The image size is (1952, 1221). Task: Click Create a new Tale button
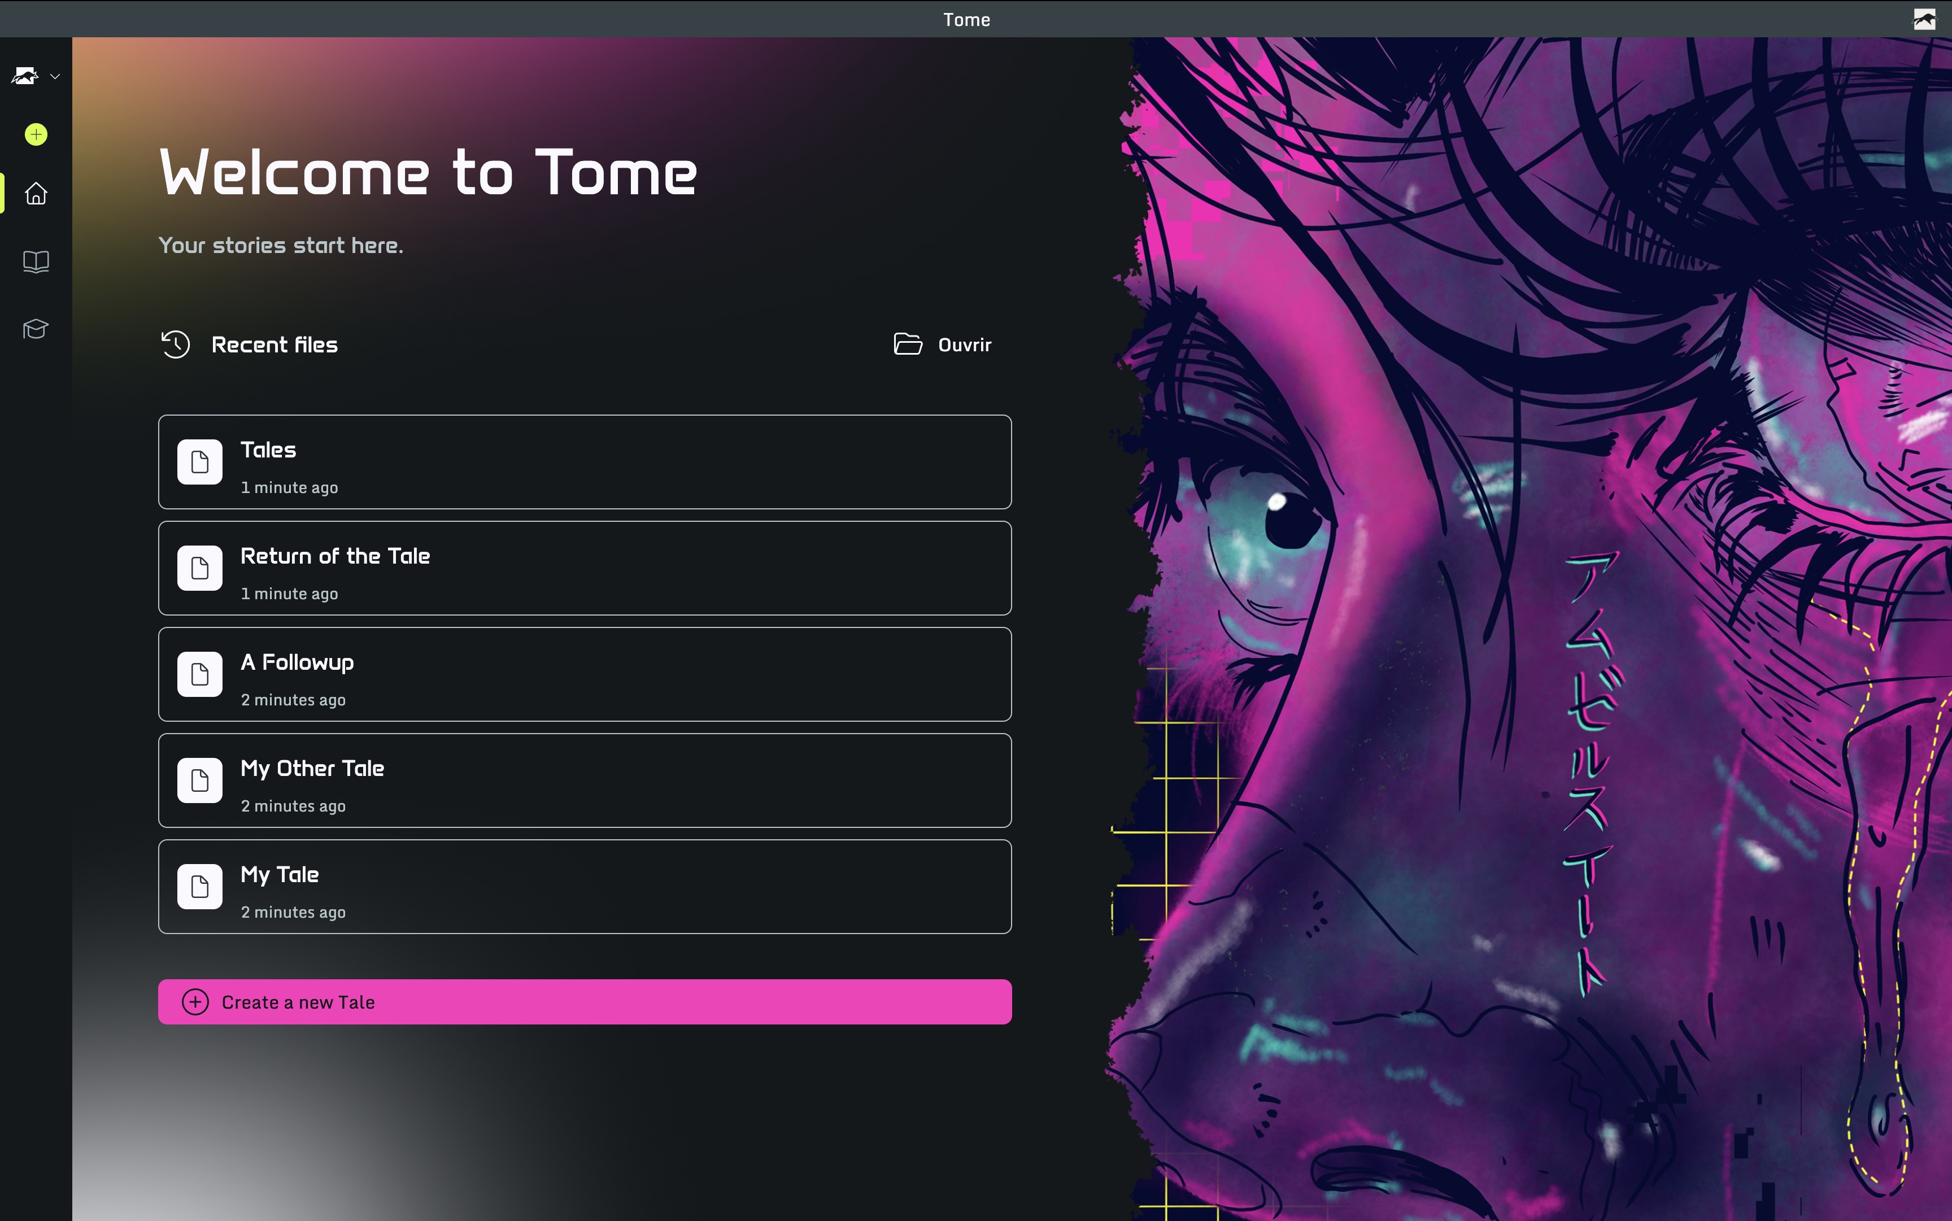point(585,1002)
